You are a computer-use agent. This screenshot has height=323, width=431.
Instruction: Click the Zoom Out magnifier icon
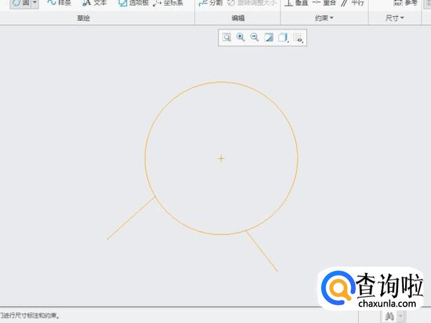[x=255, y=37]
